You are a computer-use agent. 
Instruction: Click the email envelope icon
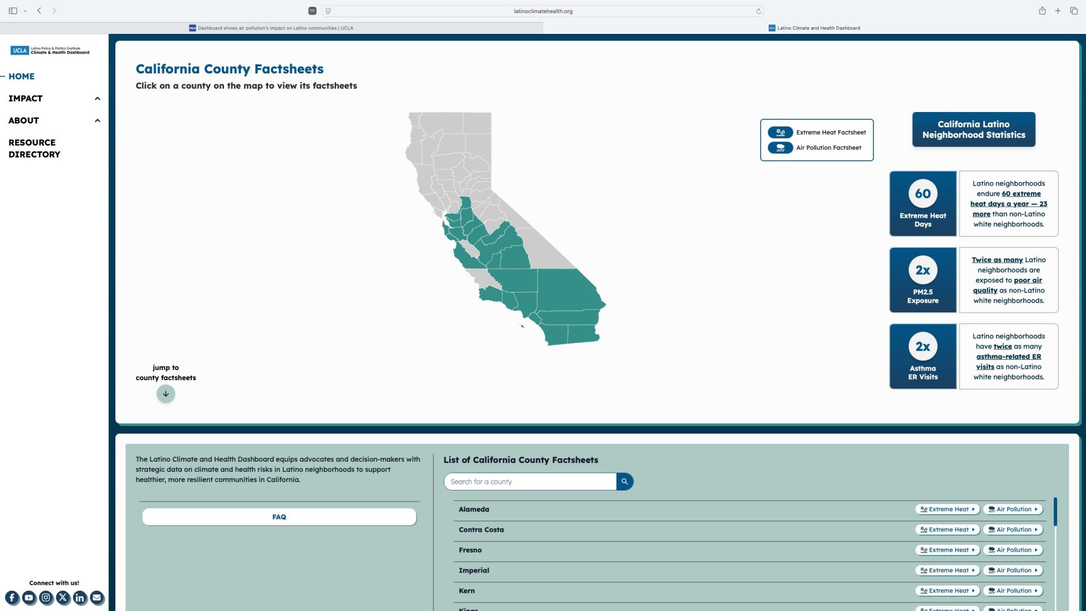97,597
